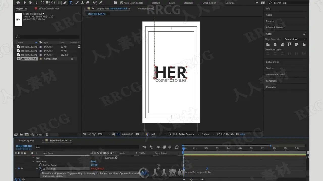323x181 pixels.
Task: Open the 25% magnification dropdown
Action: (104, 134)
